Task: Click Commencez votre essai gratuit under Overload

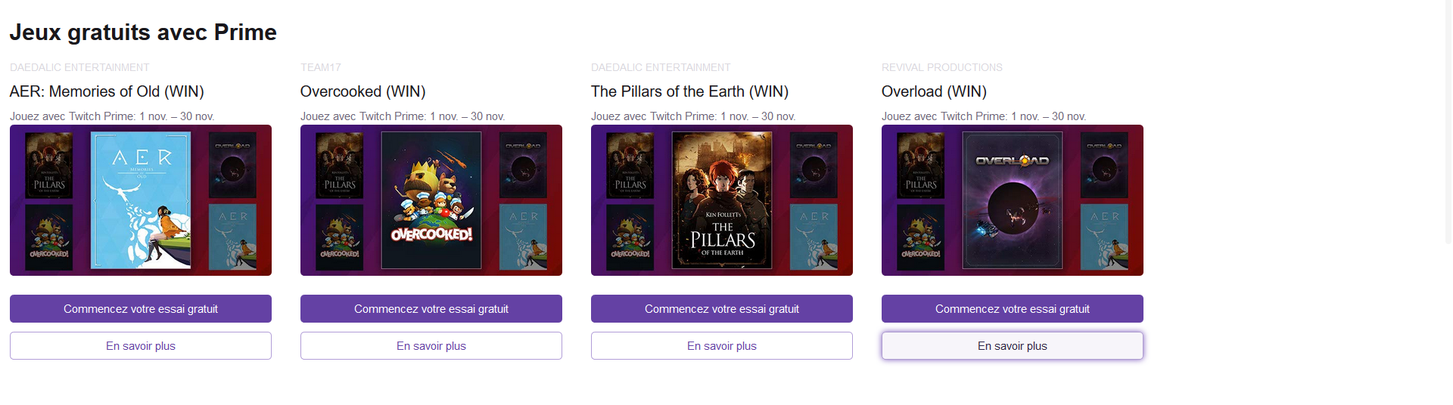Action: pyautogui.click(x=1013, y=309)
